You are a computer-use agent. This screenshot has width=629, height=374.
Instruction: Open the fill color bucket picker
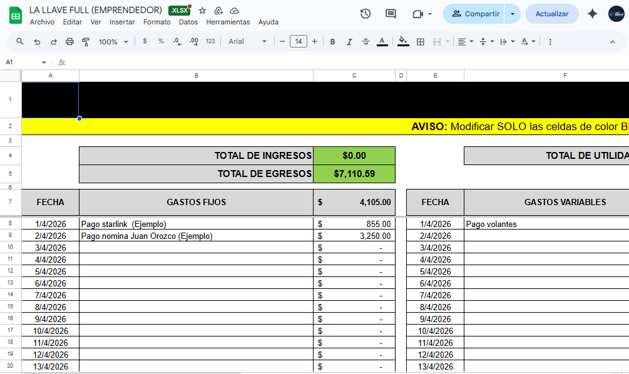403,41
